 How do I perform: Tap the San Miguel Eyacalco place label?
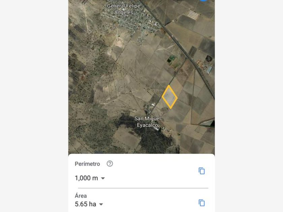(x=148, y=122)
